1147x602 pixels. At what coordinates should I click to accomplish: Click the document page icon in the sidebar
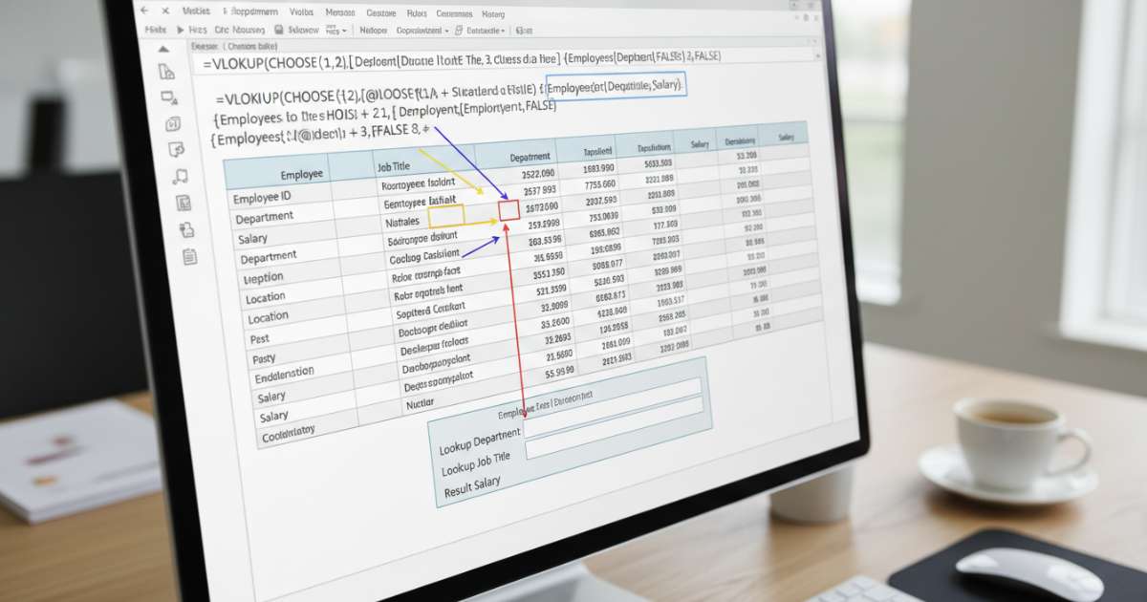click(x=166, y=72)
